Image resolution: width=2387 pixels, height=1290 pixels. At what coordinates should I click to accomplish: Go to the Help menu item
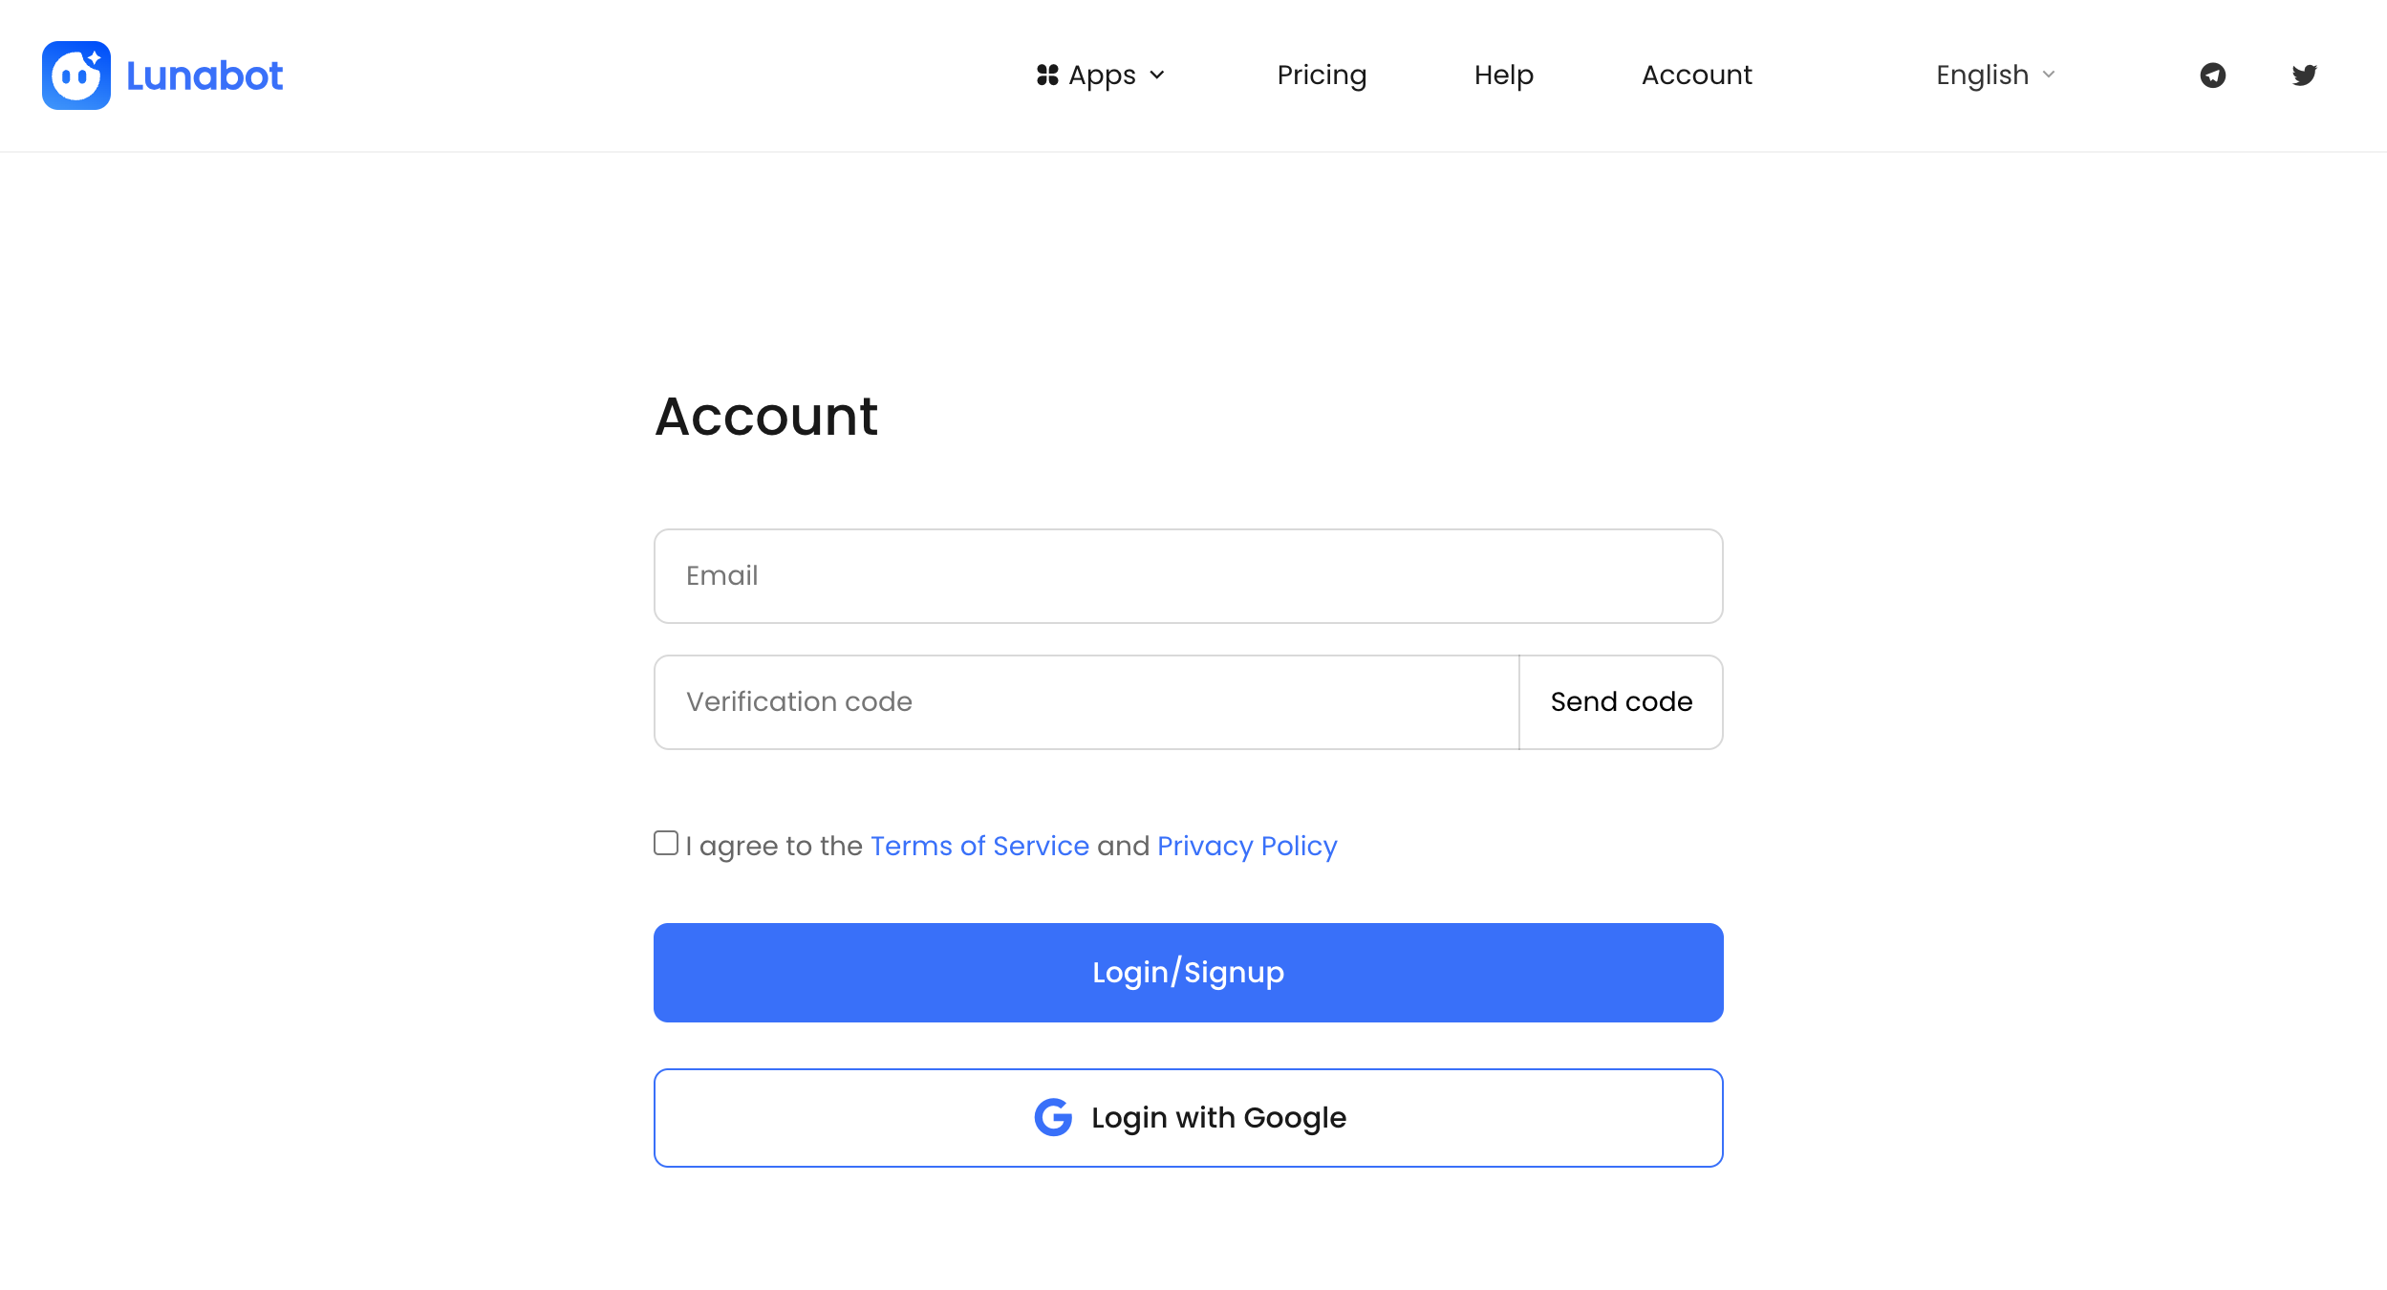(1503, 75)
